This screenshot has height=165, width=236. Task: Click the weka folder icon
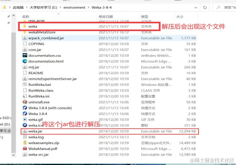[25, 26]
